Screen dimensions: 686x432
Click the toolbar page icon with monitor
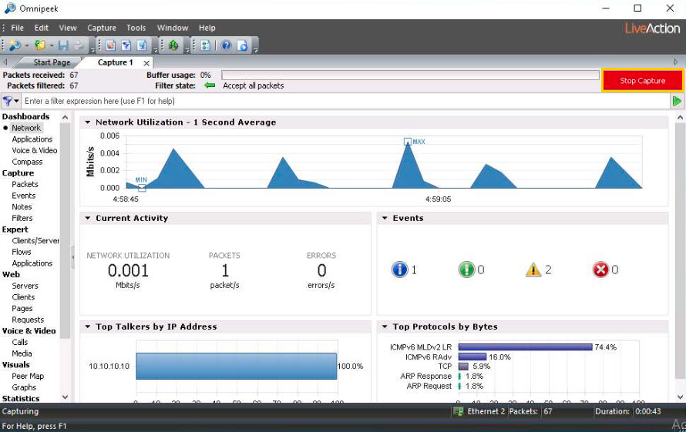(142, 45)
